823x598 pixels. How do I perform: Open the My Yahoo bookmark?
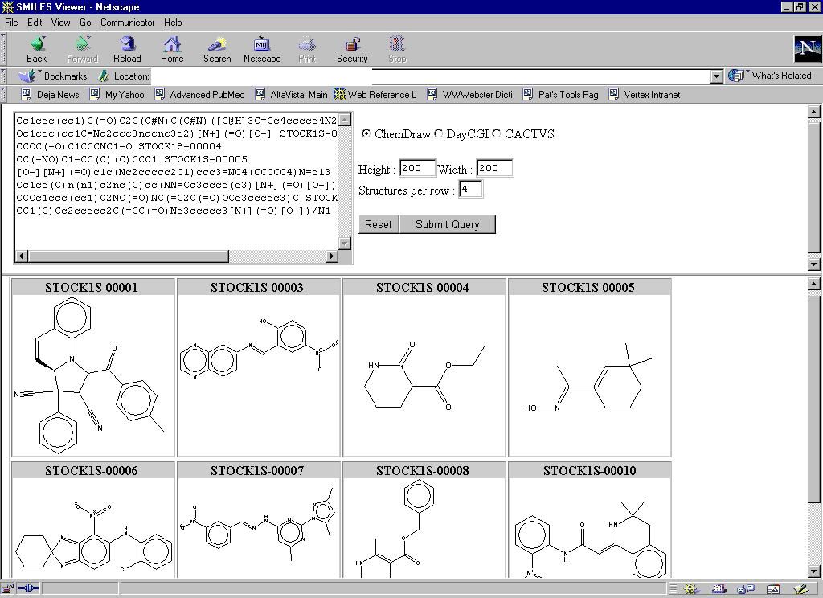coord(117,95)
